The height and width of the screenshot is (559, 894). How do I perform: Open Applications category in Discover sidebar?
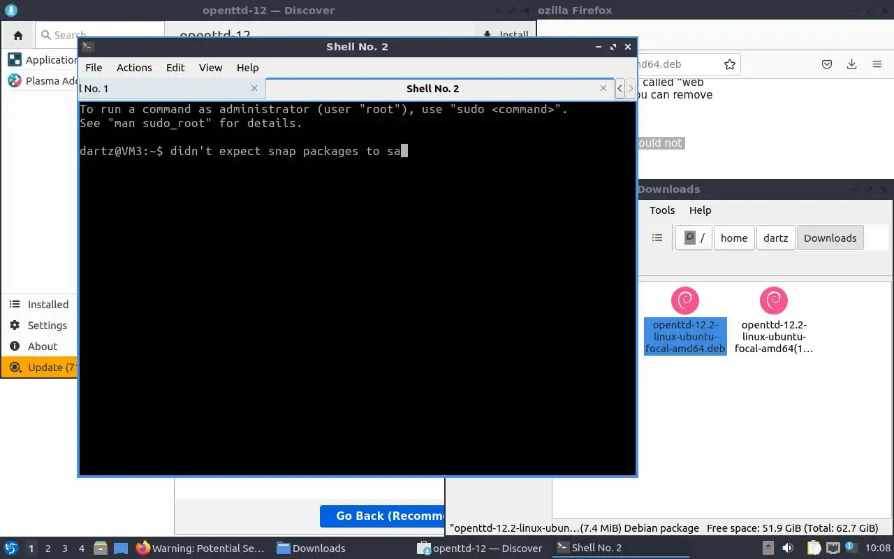(x=43, y=60)
